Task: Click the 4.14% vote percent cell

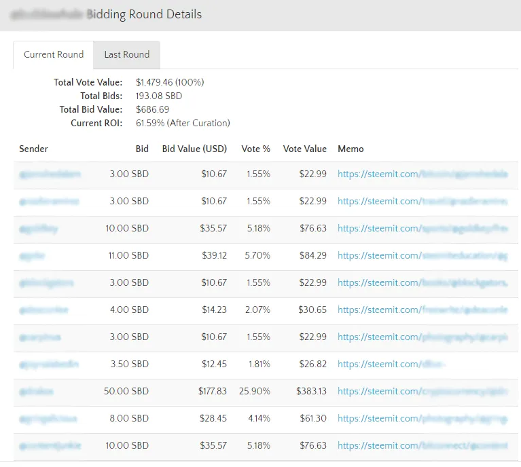Action: [259, 419]
